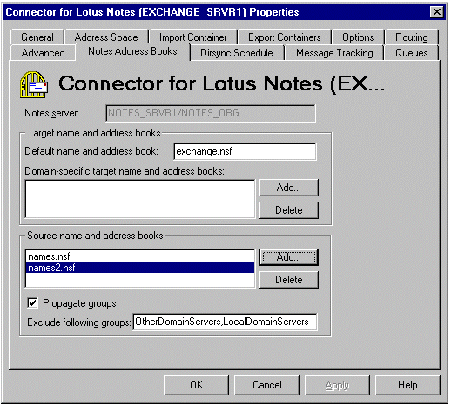This screenshot has width=451, height=405.
Task: Click the Help button
Action: (x=407, y=385)
